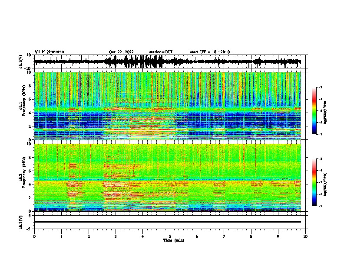
Task: Click '-3' label on ch.2 color scale
Action: pos(321,159)
